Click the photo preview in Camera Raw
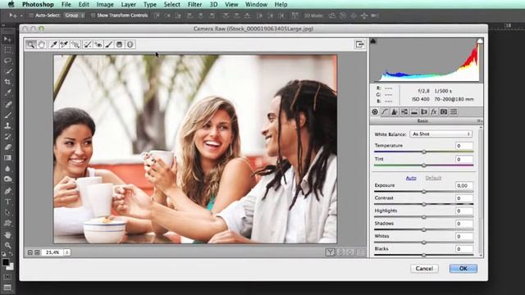Image resolution: width=525 pixels, height=295 pixels. (x=195, y=149)
